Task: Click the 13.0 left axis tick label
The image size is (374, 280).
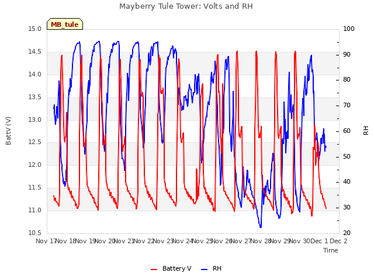Action: pos(34,120)
